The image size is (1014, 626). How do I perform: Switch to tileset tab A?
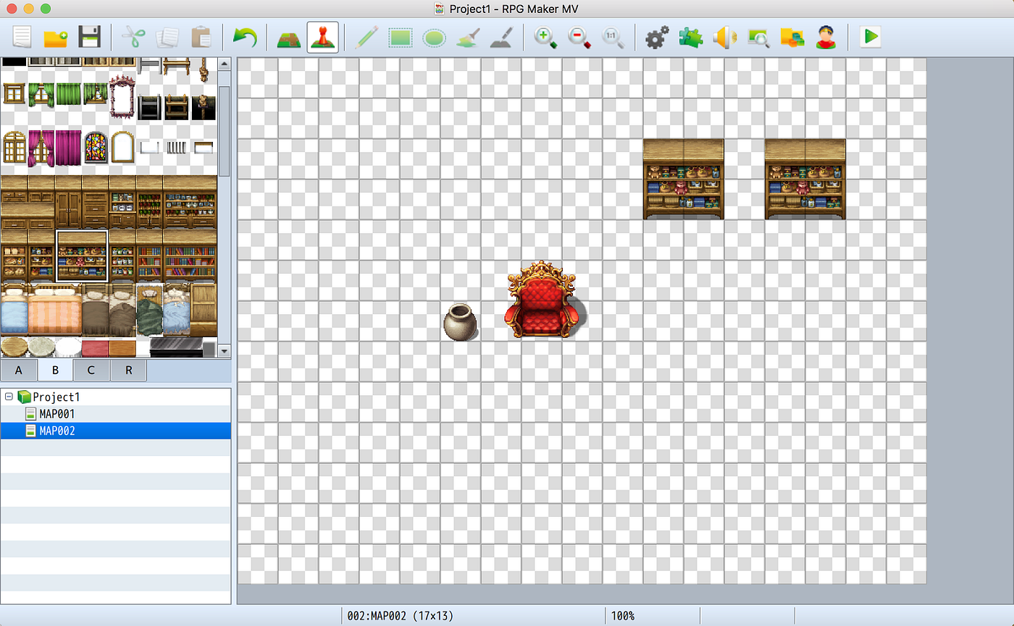tap(18, 370)
